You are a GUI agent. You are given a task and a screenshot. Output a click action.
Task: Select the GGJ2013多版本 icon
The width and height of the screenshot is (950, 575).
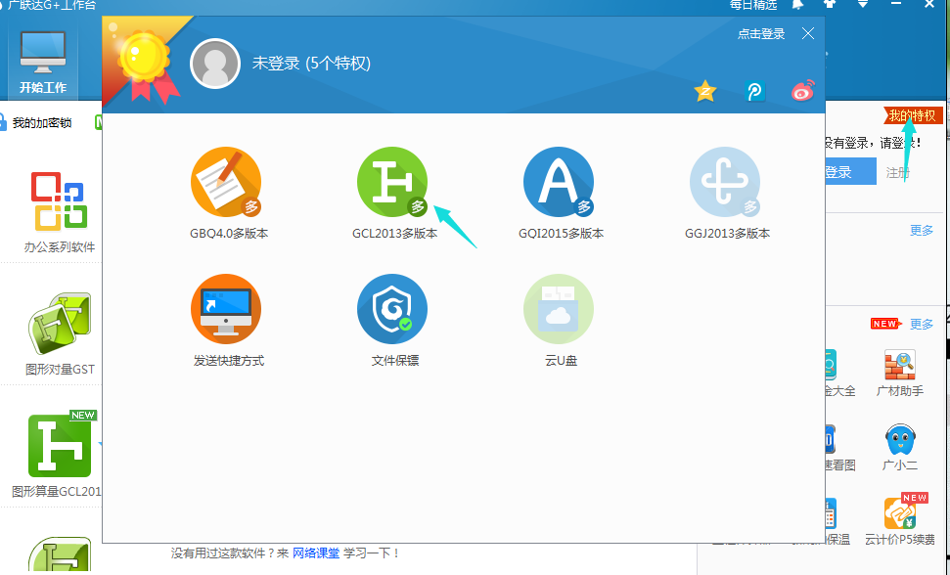[x=725, y=182]
